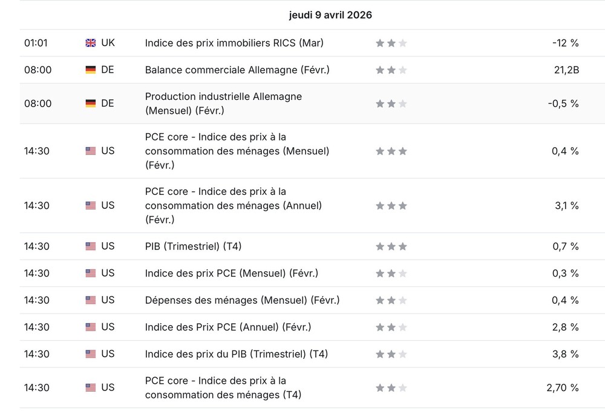
Task: Click the German flag beside Balance commerciale
Action: coord(91,70)
